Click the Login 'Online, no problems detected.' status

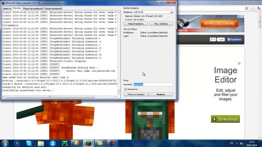(154, 36)
